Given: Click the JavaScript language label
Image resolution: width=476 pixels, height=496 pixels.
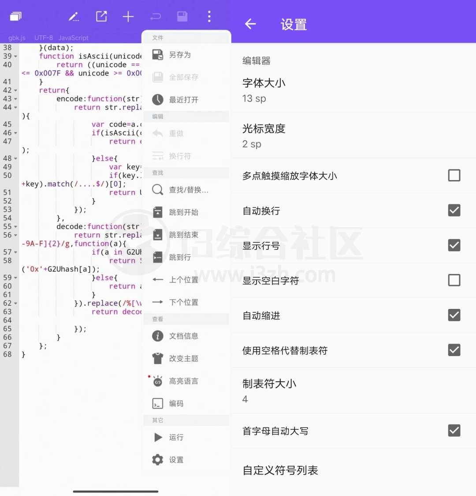Looking at the screenshot, I should [73, 38].
